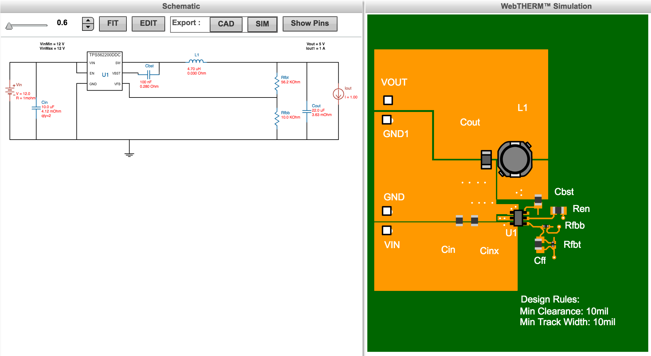Open the Export CAD option

pyautogui.click(x=226, y=24)
